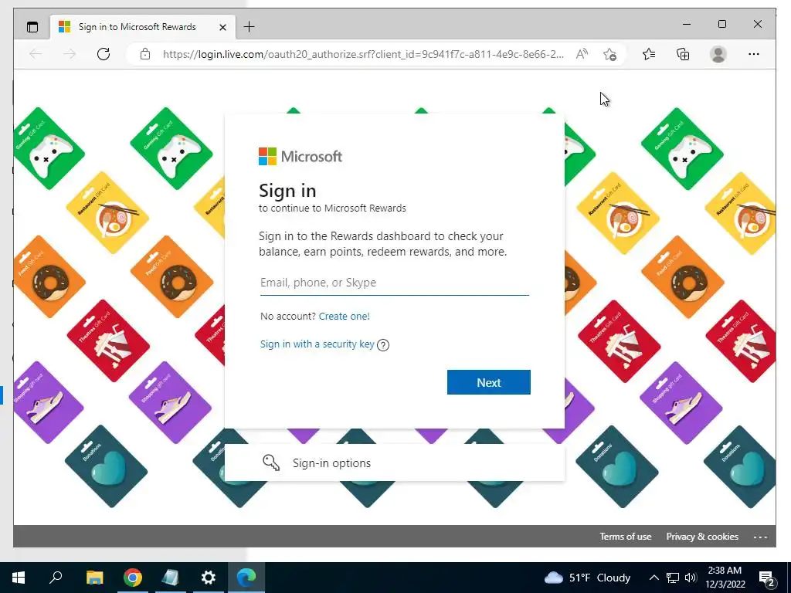
Task: Open the Windows Start menu
Action: click(19, 578)
